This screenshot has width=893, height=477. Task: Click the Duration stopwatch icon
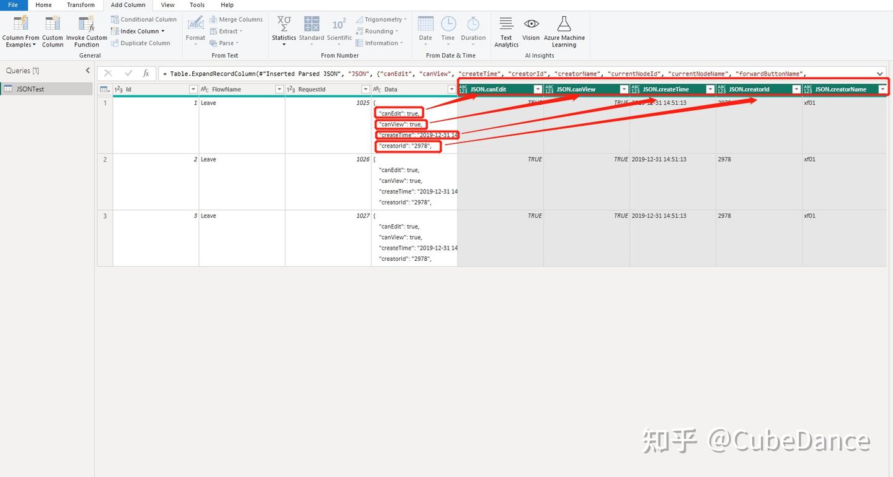pos(473,24)
